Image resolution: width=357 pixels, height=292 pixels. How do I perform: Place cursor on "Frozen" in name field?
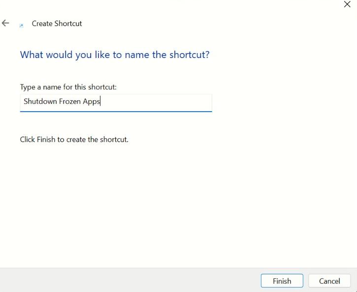70,102
